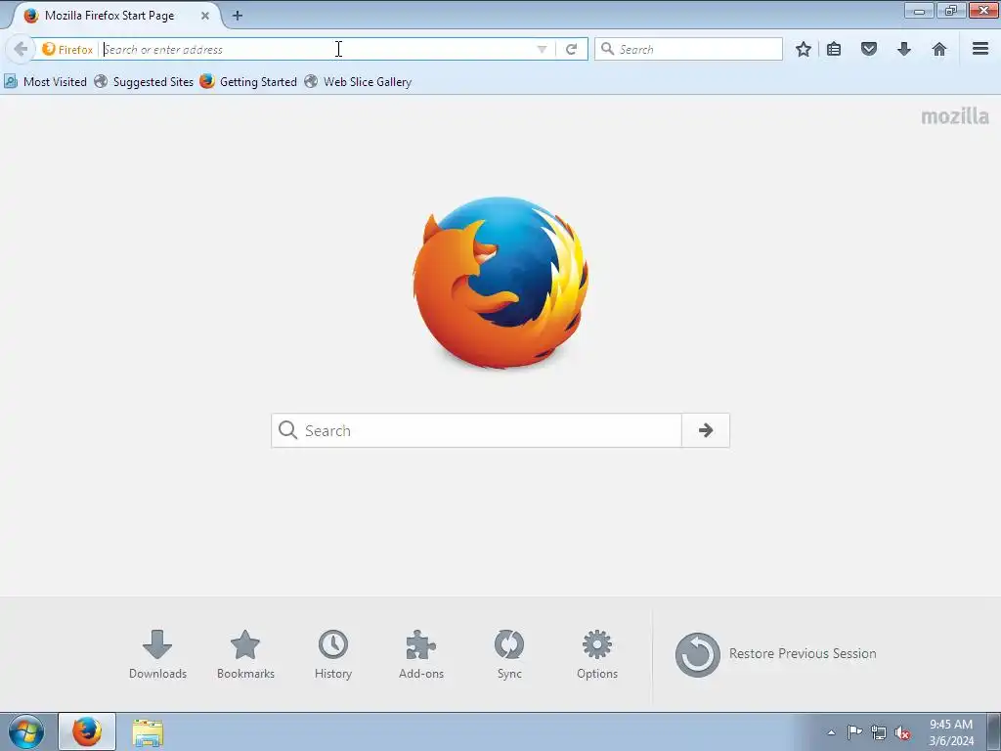This screenshot has height=751, width=1001.
Task: Save page to Pocket
Action: click(869, 49)
